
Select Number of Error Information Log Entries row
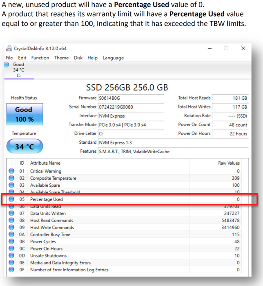125,270
